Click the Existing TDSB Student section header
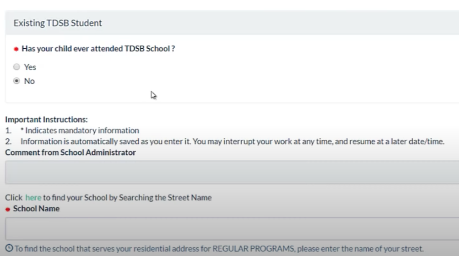The height and width of the screenshot is (256, 459). [58, 23]
